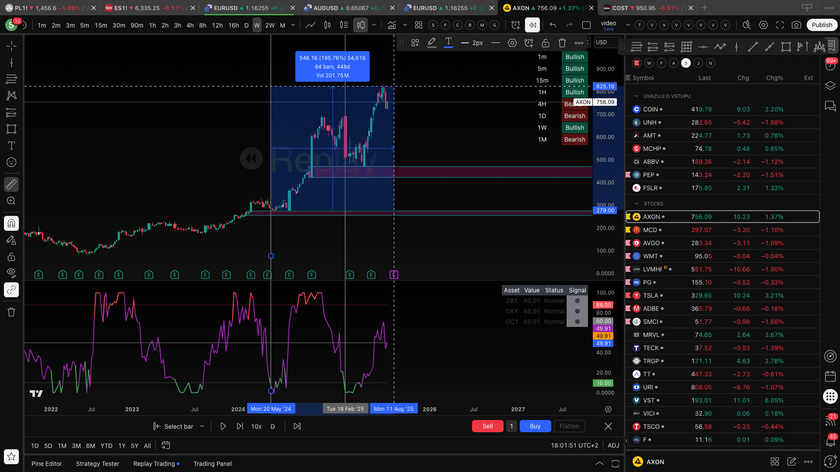Screen dimensions: 840x472
Task: Take a chart snapshot with the camera icon
Action: pyautogui.click(x=797, y=25)
